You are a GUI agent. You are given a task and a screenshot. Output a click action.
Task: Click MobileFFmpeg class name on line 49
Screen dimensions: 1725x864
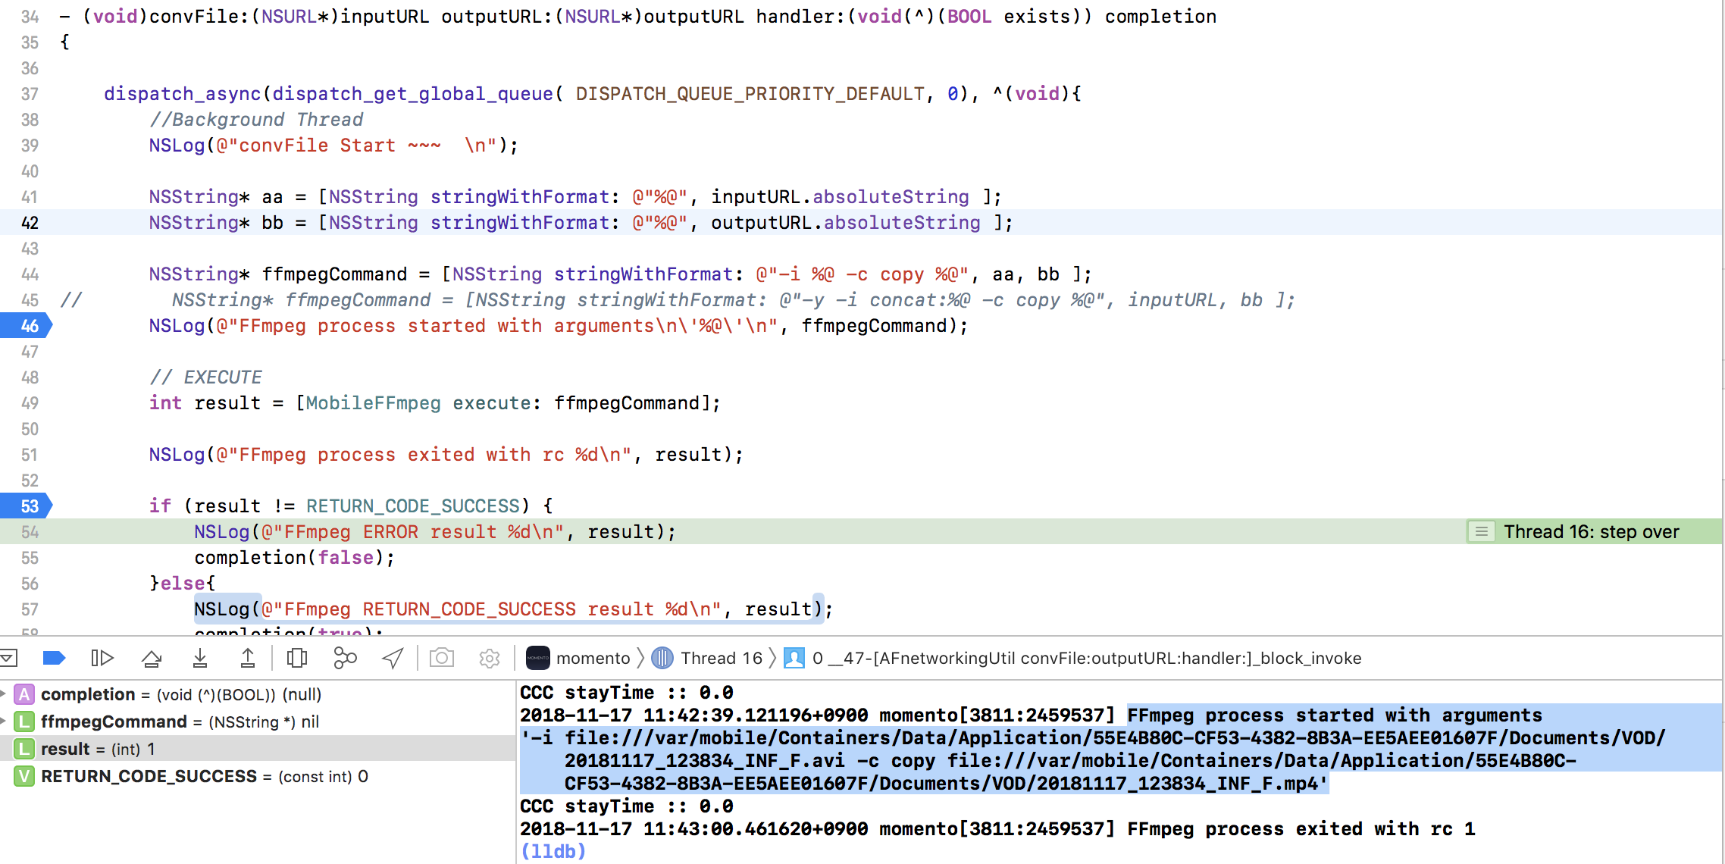pyautogui.click(x=373, y=403)
